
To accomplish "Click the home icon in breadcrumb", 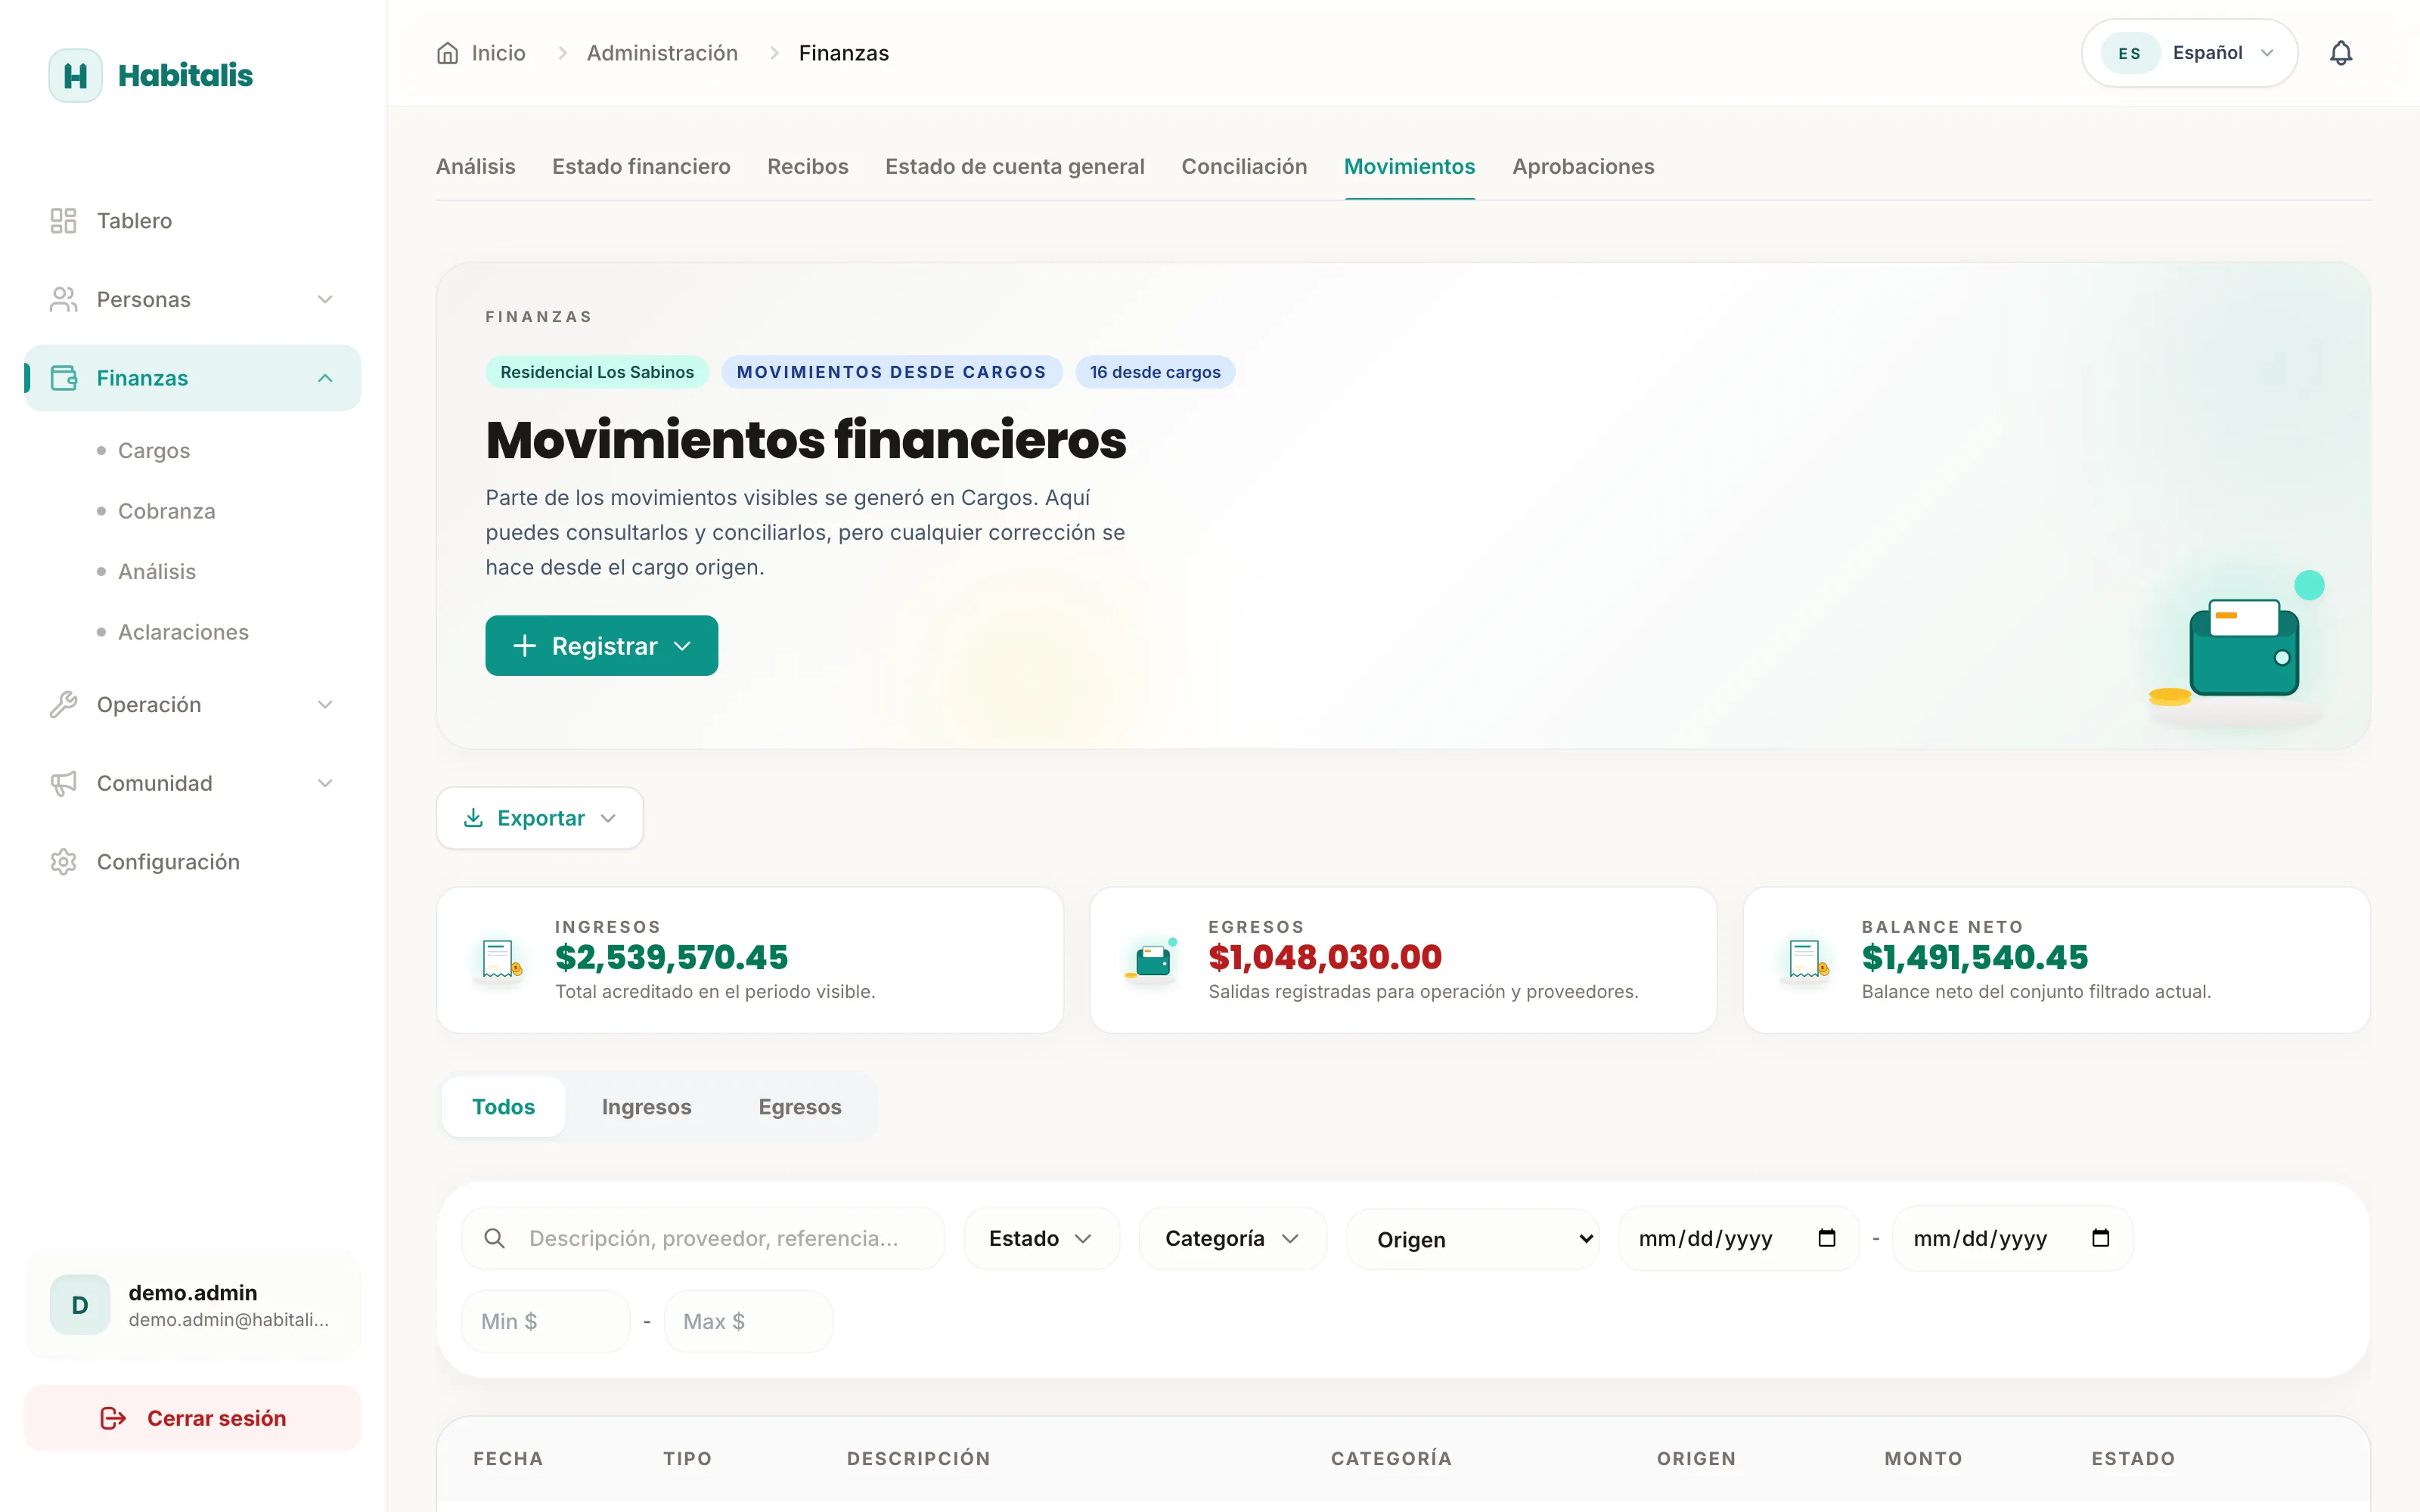I will tap(447, 53).
